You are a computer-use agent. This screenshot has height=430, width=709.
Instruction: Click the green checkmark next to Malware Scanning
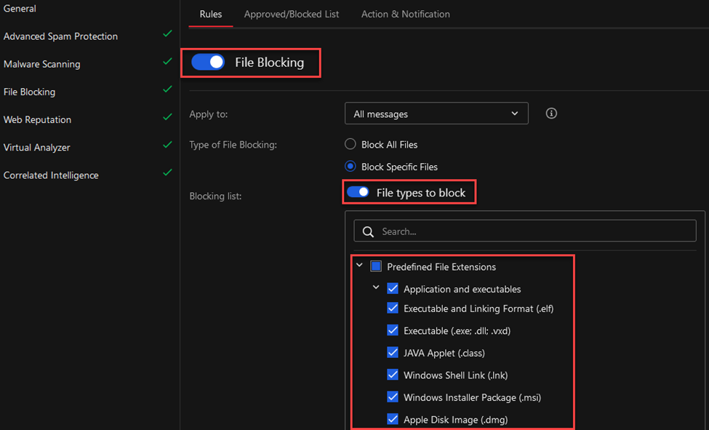[x=167, y=61]
